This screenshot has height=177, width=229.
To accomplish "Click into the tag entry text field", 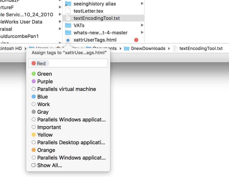I will [x=78, y=63].
